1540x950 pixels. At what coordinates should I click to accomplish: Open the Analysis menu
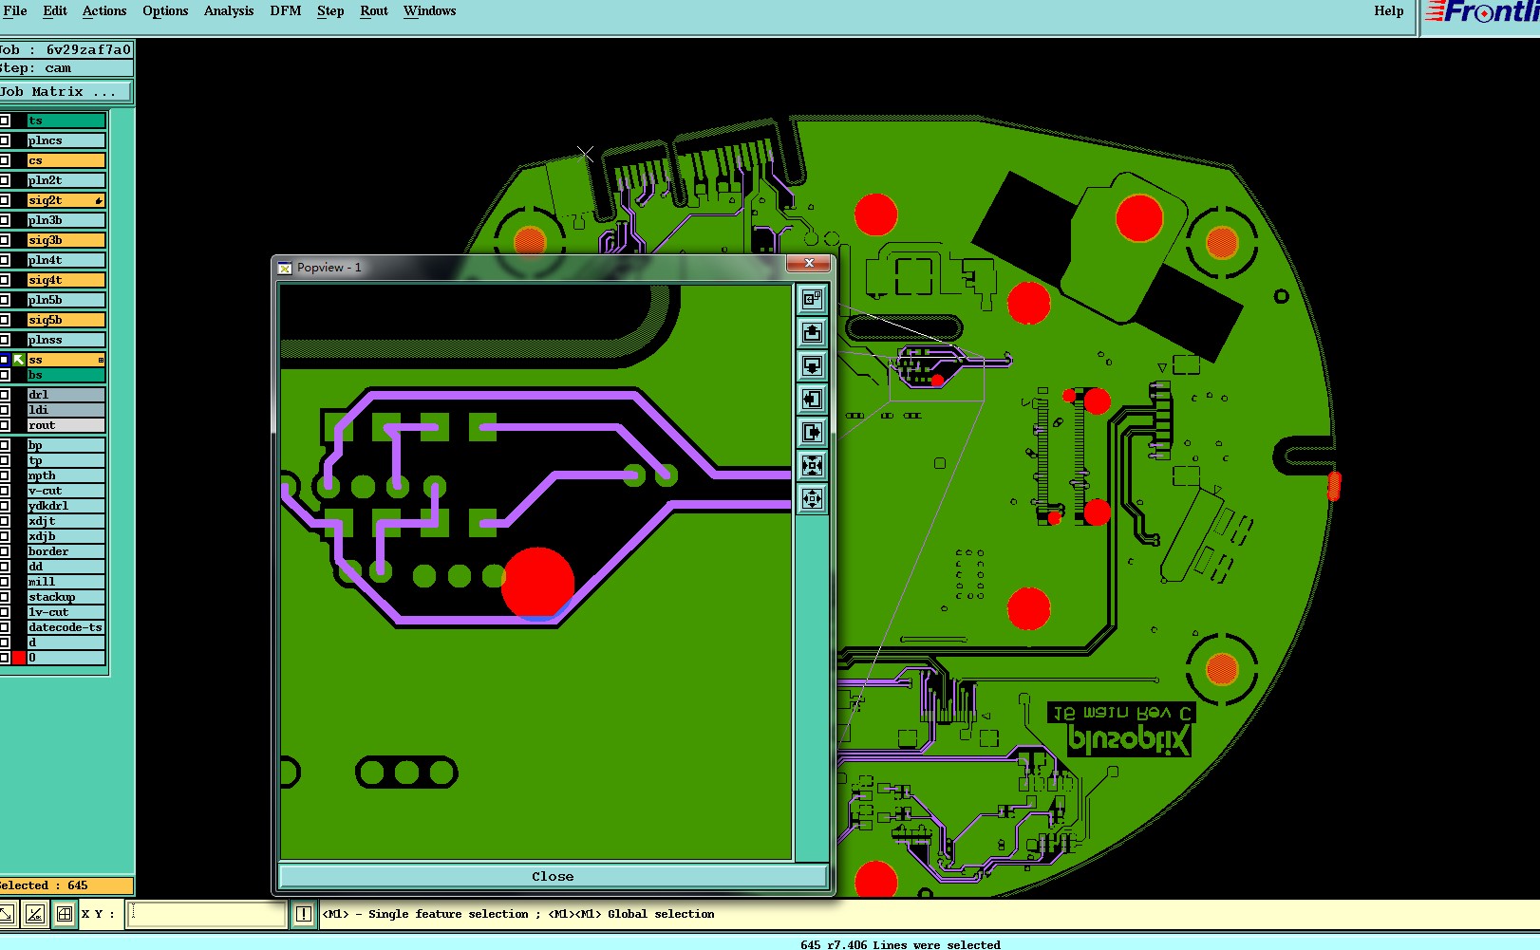229,11
